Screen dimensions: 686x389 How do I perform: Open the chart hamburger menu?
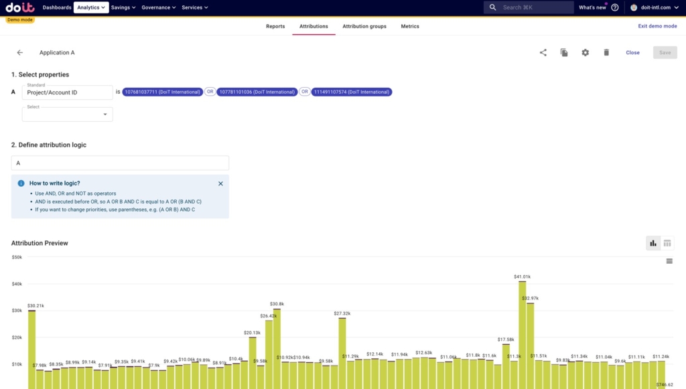(669, 261)
